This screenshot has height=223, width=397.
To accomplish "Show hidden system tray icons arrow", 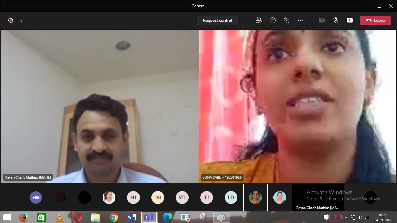I will tap(346, 217).
